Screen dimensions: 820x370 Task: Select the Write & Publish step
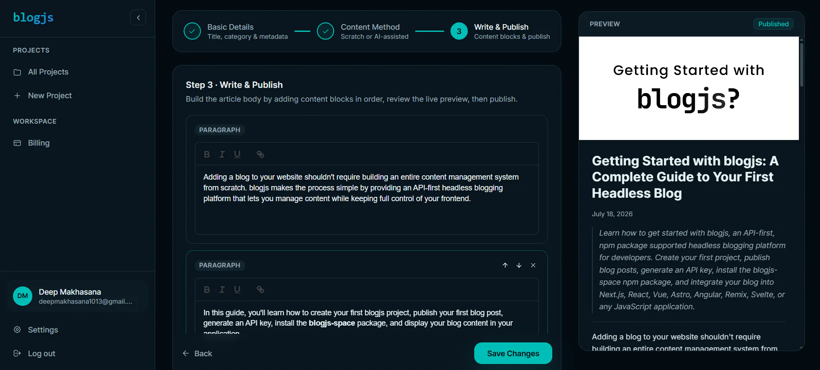click(x=500, y=31)
